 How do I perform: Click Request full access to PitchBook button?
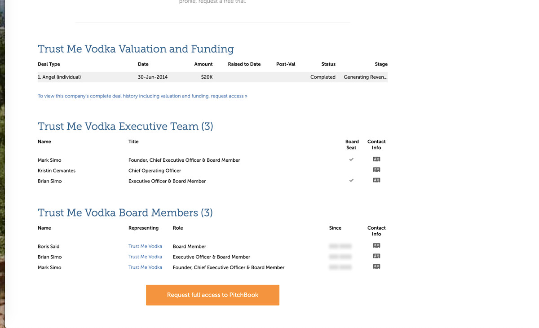(x=212, y=295)
